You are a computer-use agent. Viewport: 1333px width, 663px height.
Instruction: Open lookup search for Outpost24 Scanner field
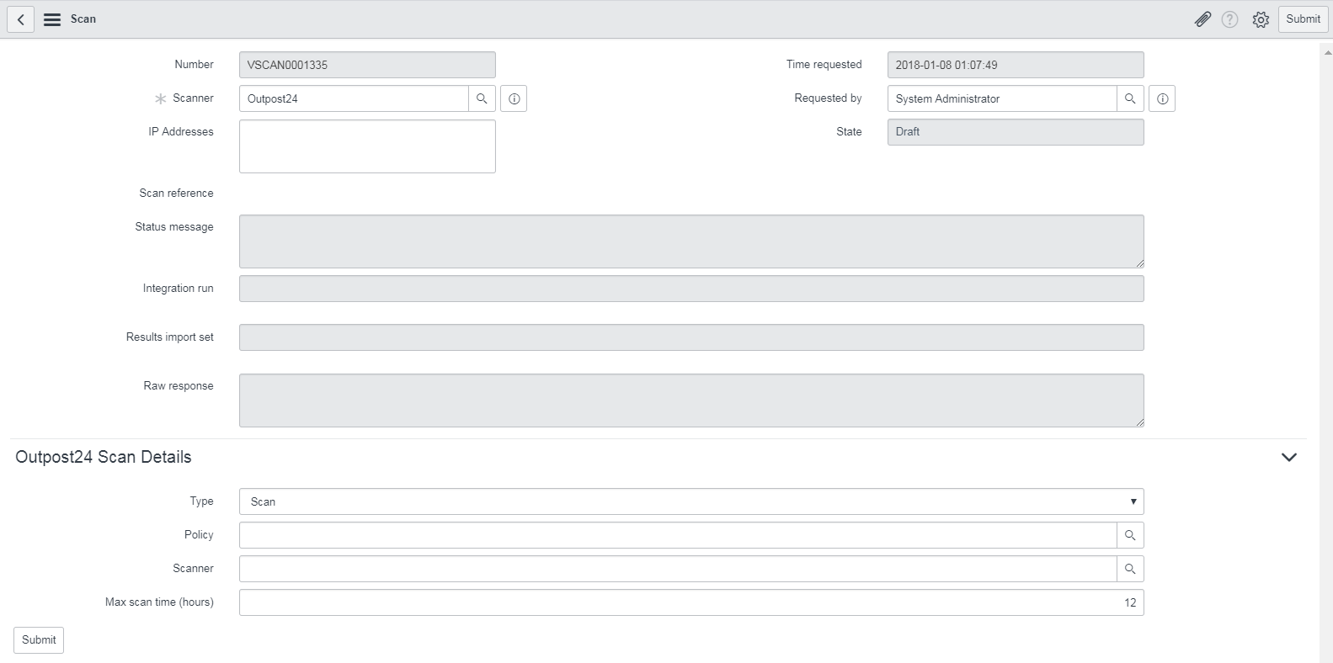pyautogui.click(x=482, y=98)
